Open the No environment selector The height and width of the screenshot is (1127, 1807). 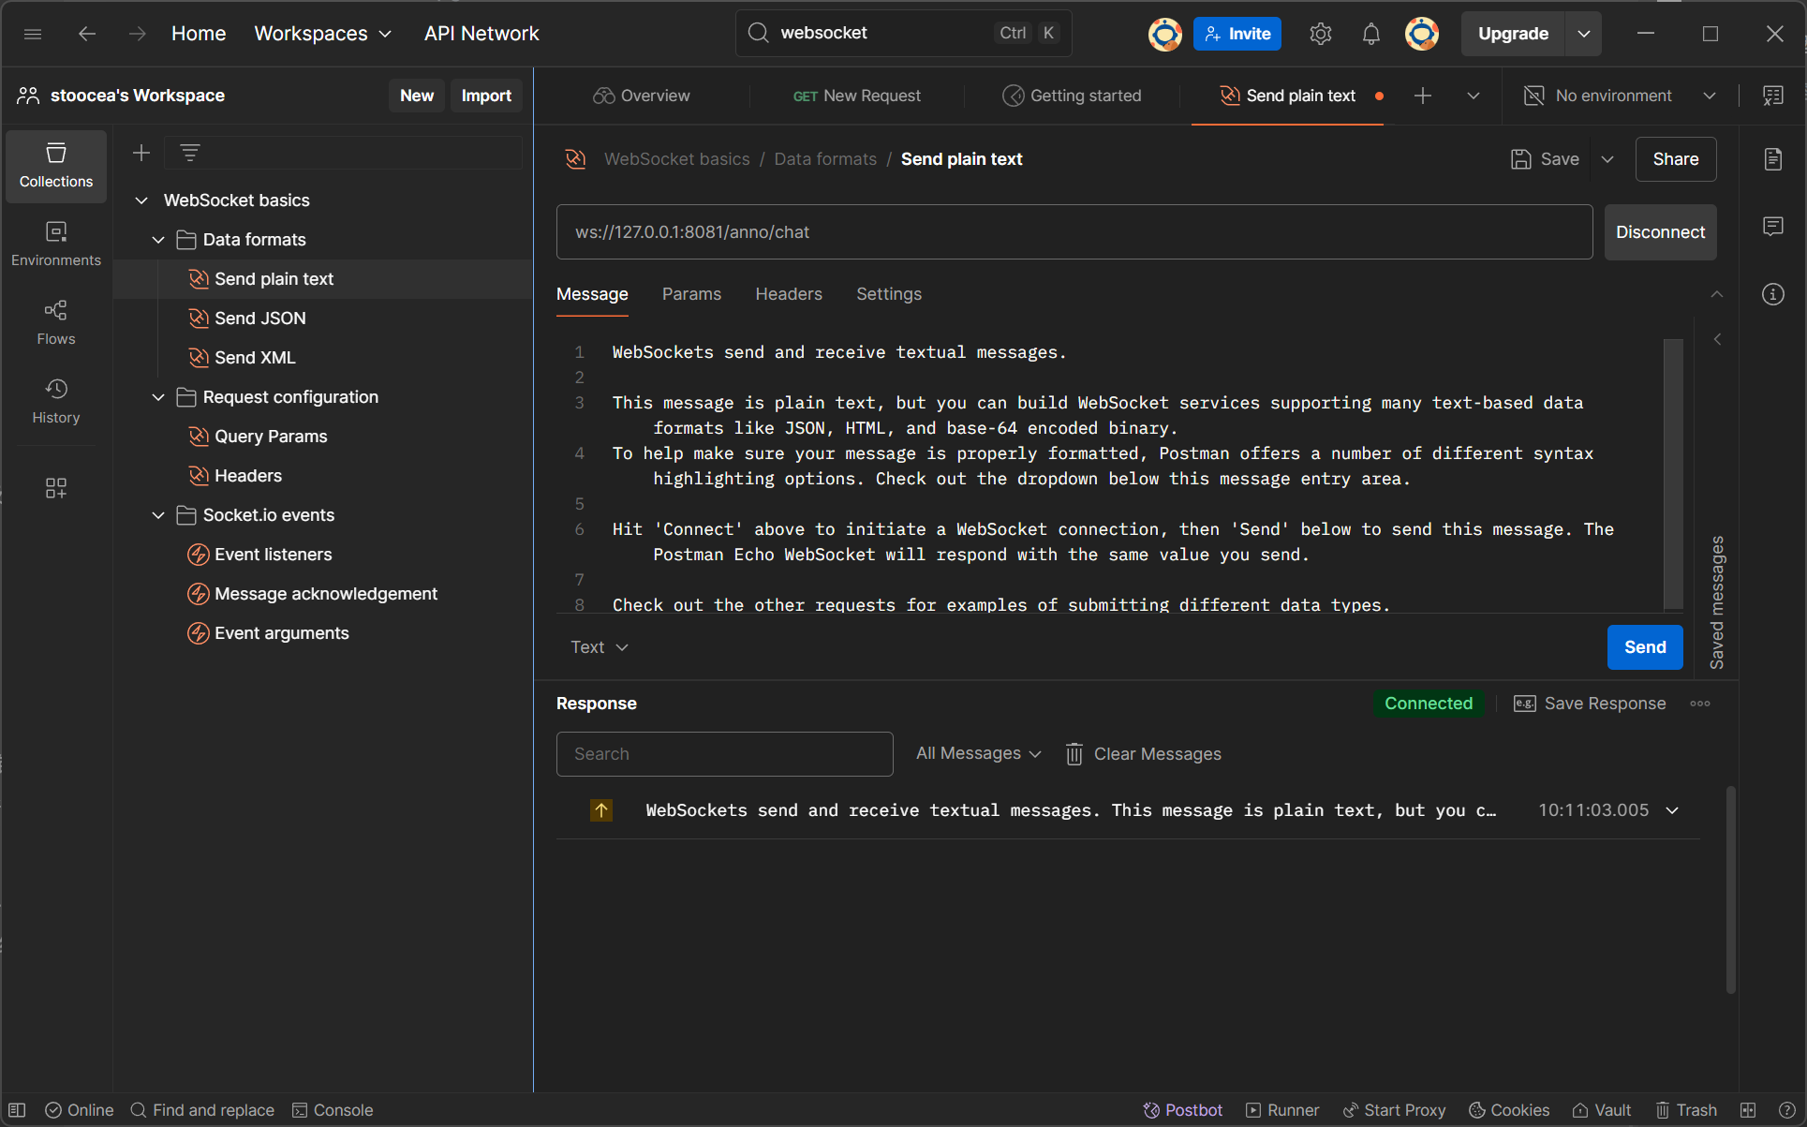click(1621, 96)
